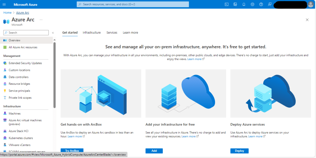Switch to the Services tab
316x158 pixels.
[x=112, y=32]
